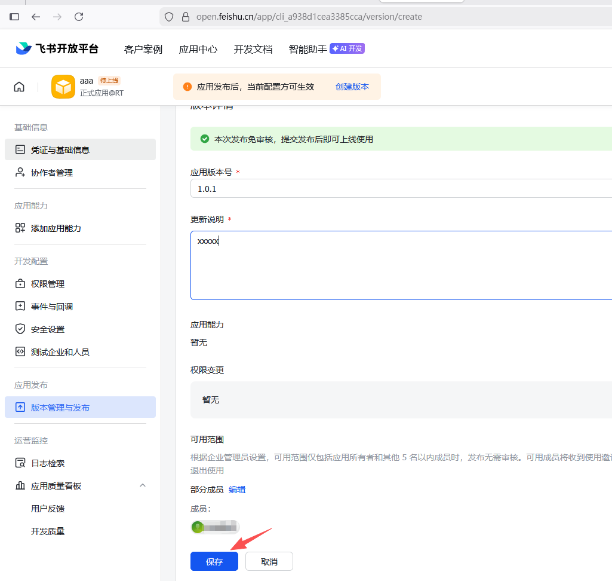Viewport: 612px width, 581px height.
Task: Click the shield icon in address bar
Action: point(169,17)
